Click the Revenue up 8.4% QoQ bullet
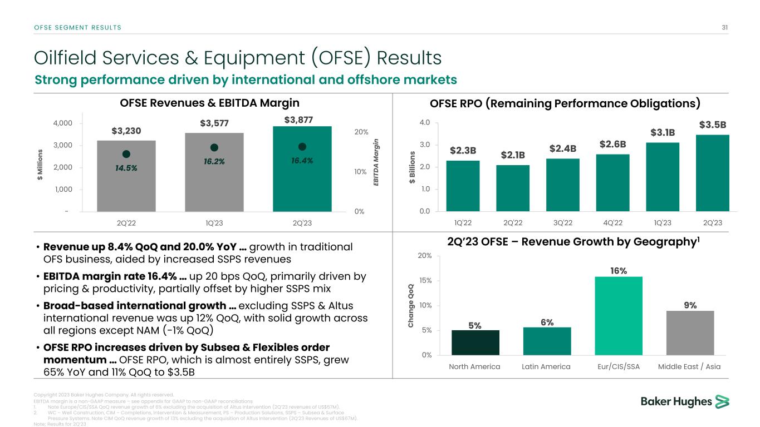This screenshot has height=427, width=760. [x=193, y=252]
